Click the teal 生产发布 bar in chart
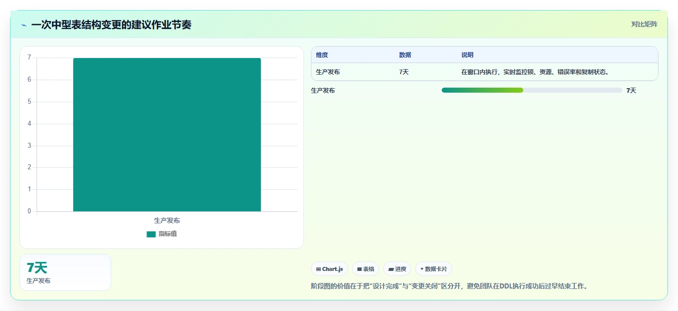This screenshot has height=311, width=678. 167,135
